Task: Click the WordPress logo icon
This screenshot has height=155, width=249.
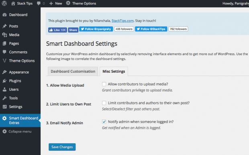Action: 4,3
